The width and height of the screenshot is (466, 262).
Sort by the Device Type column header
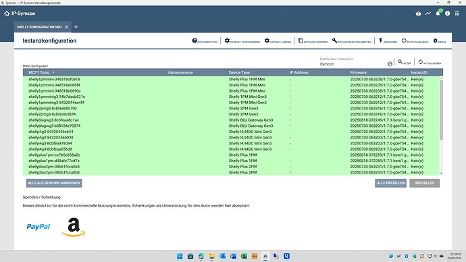239,72
